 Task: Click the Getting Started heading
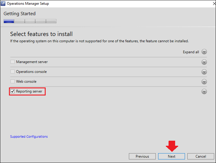click(20, 14)
